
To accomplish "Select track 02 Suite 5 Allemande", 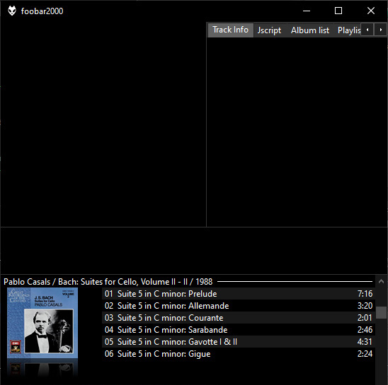I will coord(239,306).
